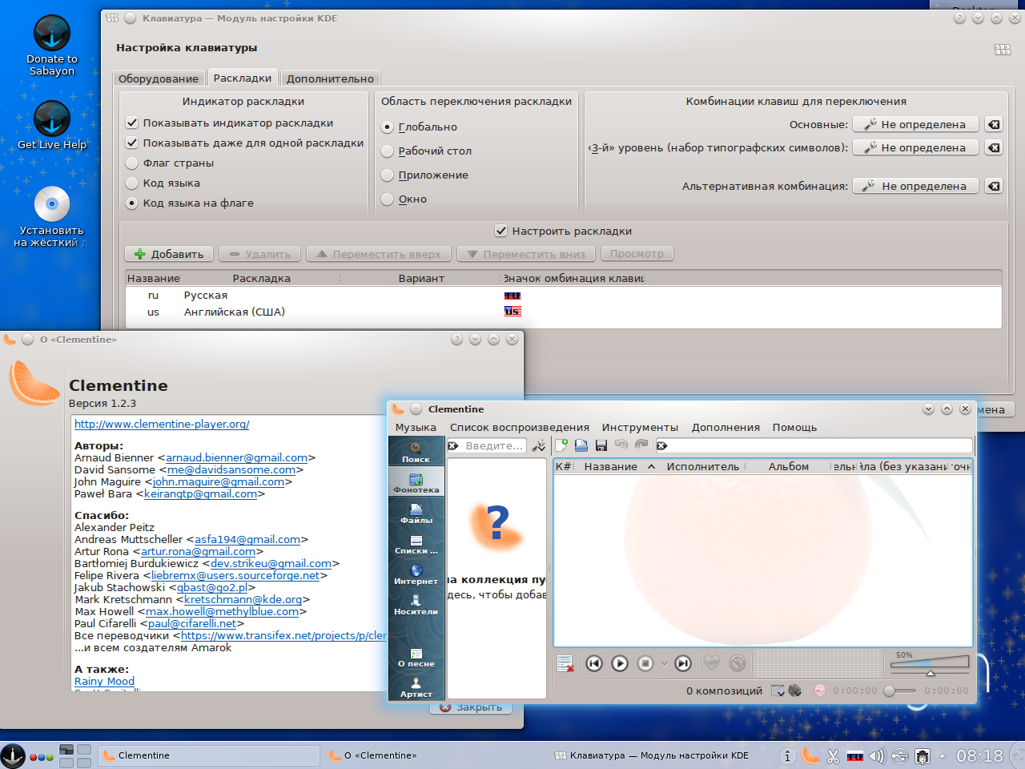Click the load playlist icon
Screen dimensions: 1025x769
581,445
